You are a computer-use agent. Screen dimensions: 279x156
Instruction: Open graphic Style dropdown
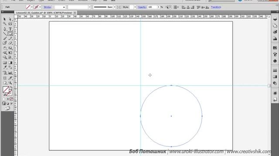point(135,7)
